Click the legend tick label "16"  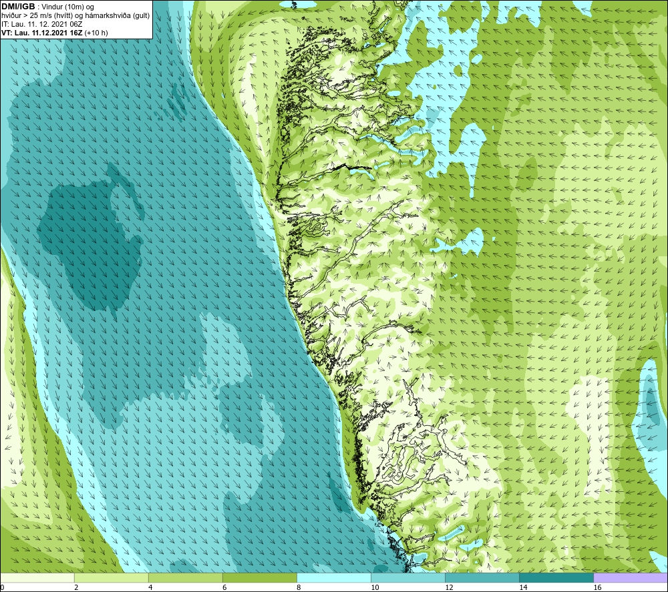(x=597, y=587)
